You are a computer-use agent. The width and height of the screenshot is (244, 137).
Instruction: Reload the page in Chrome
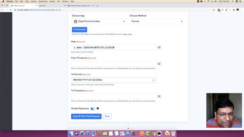point(10,10)
